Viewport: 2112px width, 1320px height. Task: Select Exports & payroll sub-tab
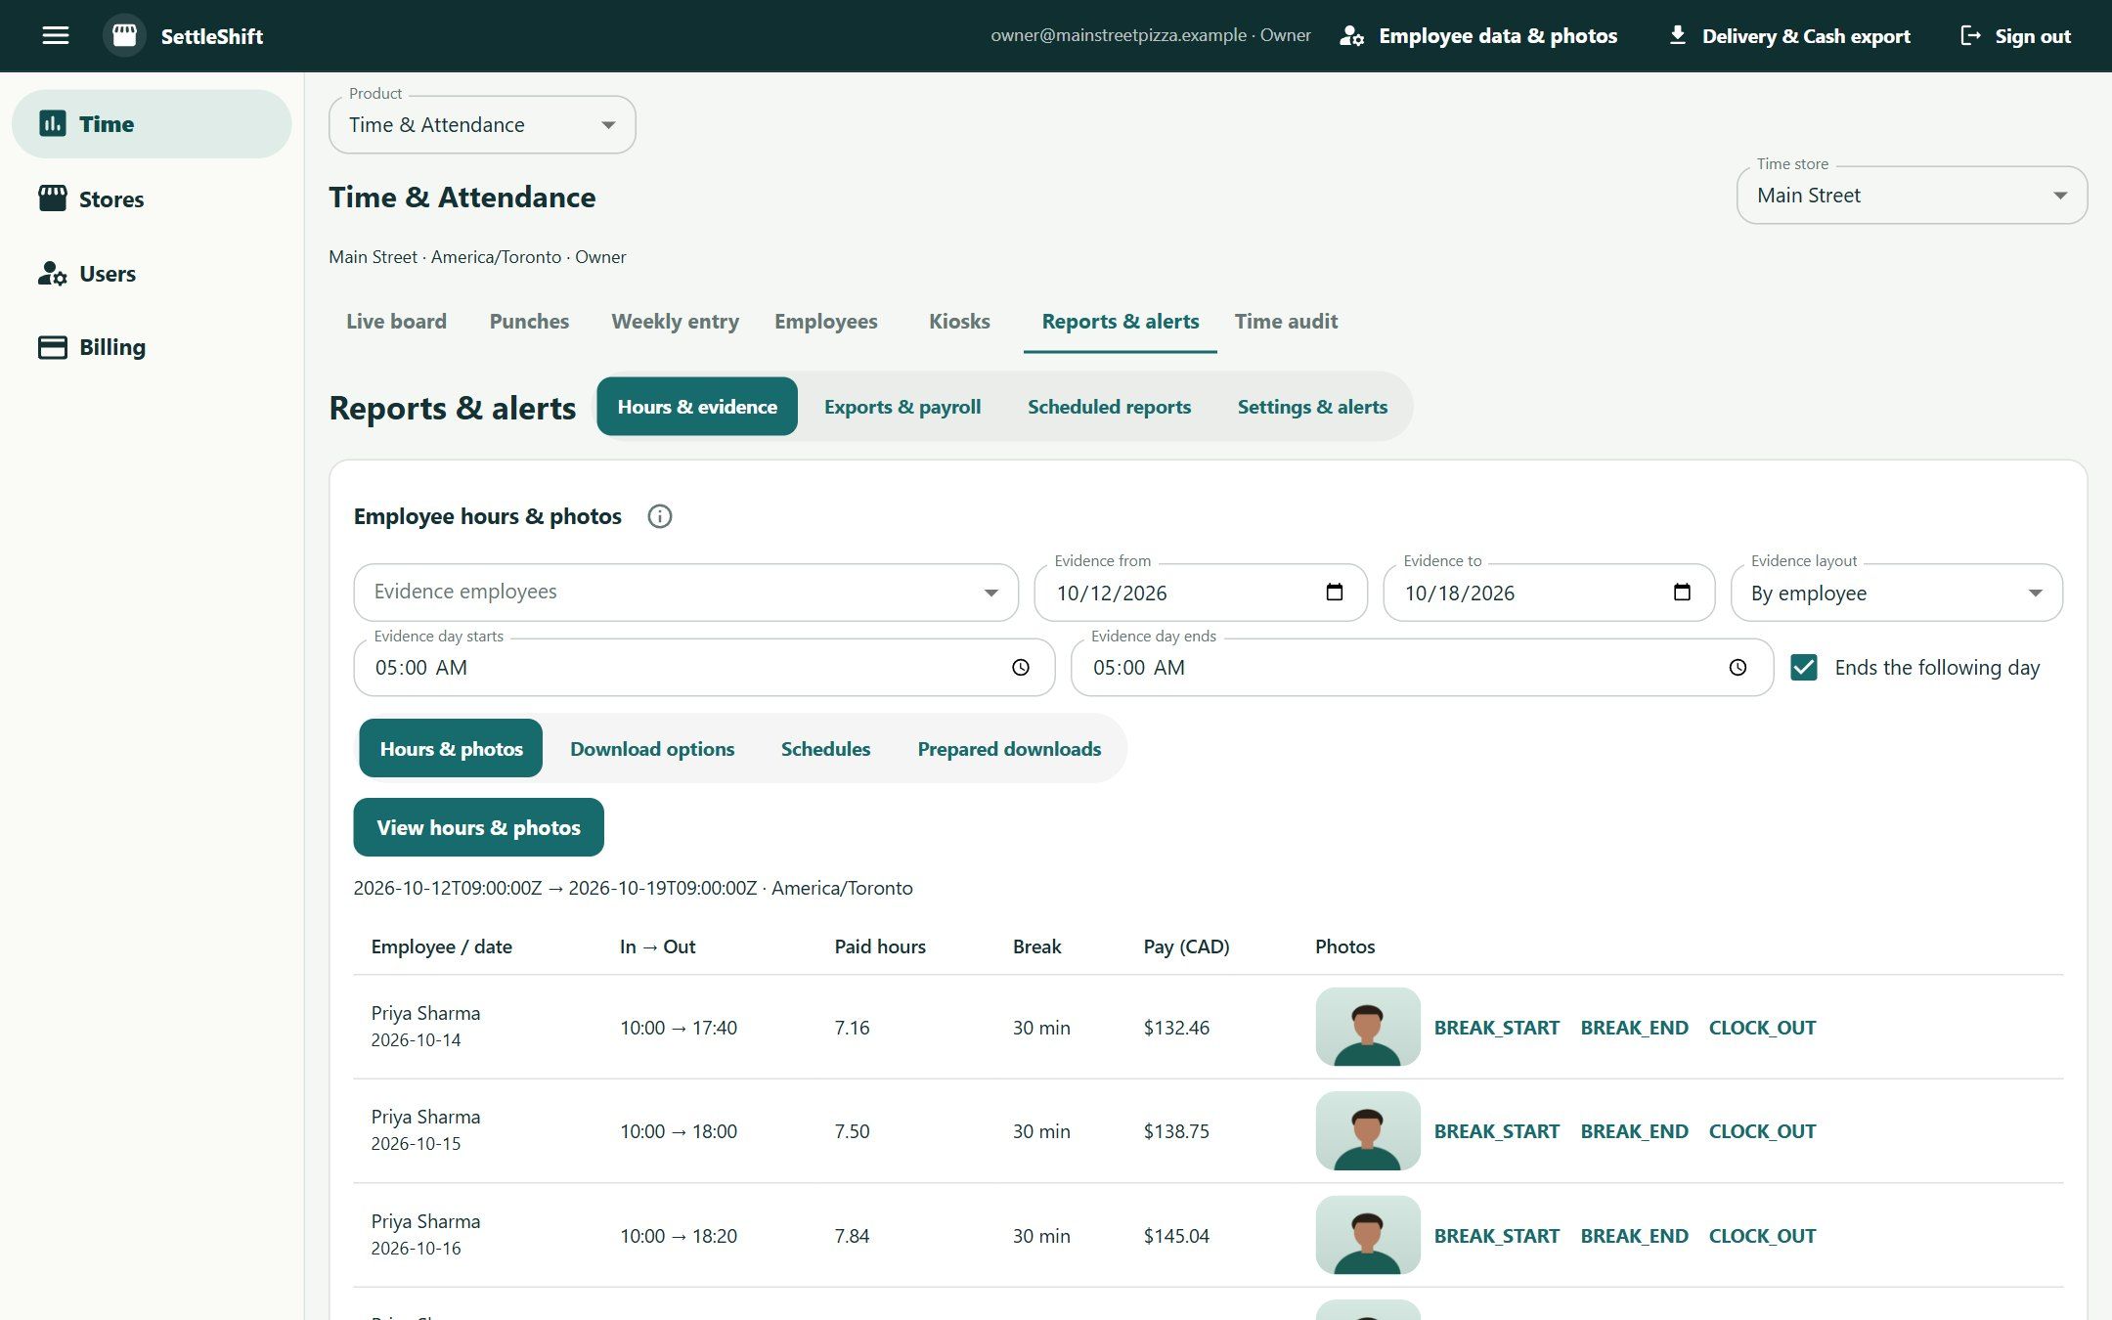click(902, 407)
